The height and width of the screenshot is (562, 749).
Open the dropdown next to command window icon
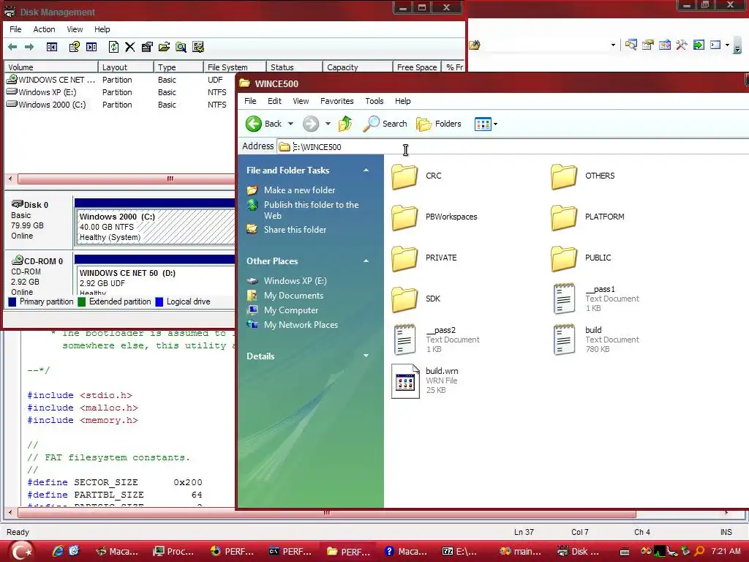tap(727, 45)
